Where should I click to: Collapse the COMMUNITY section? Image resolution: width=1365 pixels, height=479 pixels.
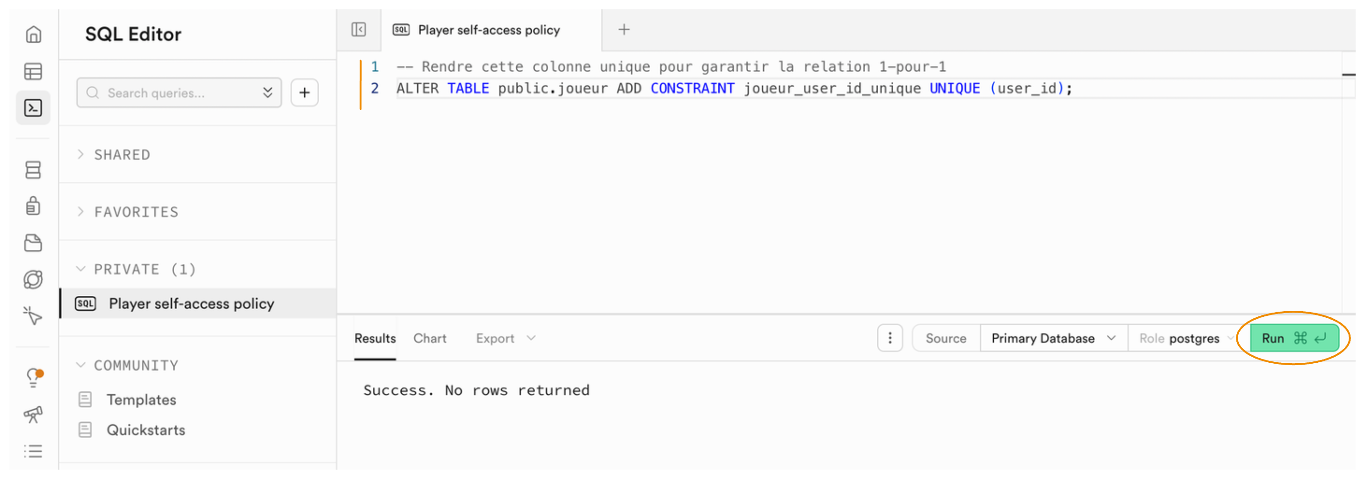[136, 365]
